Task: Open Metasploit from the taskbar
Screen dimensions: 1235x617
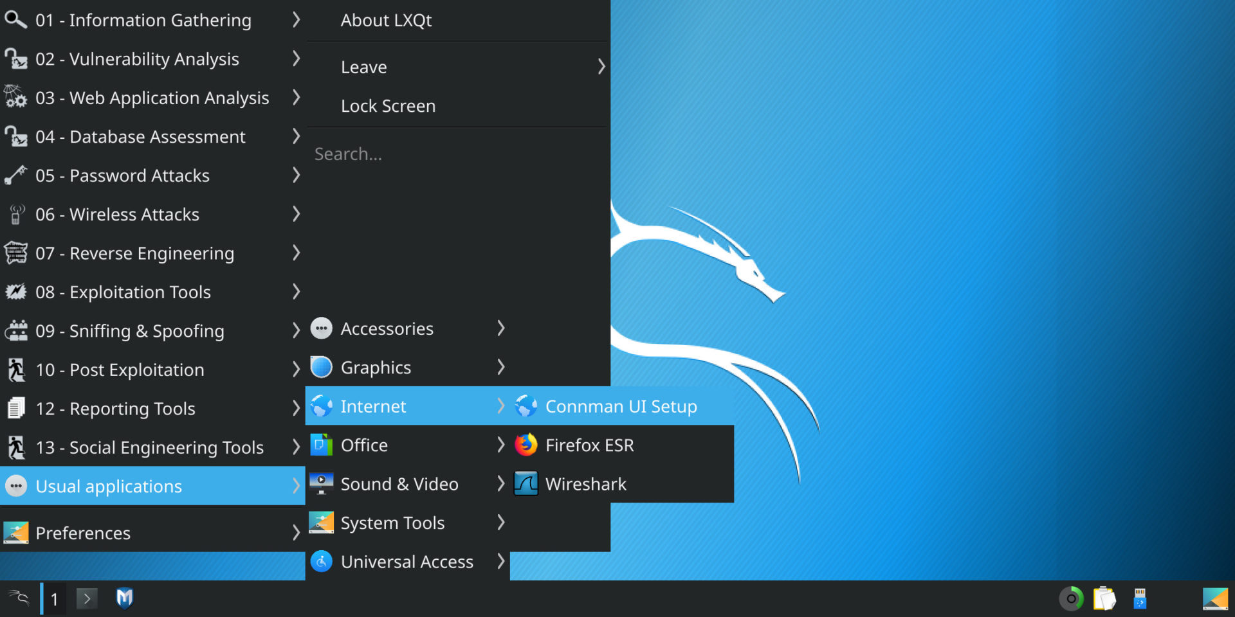Action: pos(124,598)
